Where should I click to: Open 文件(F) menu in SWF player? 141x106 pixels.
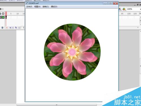coord(29,7)
